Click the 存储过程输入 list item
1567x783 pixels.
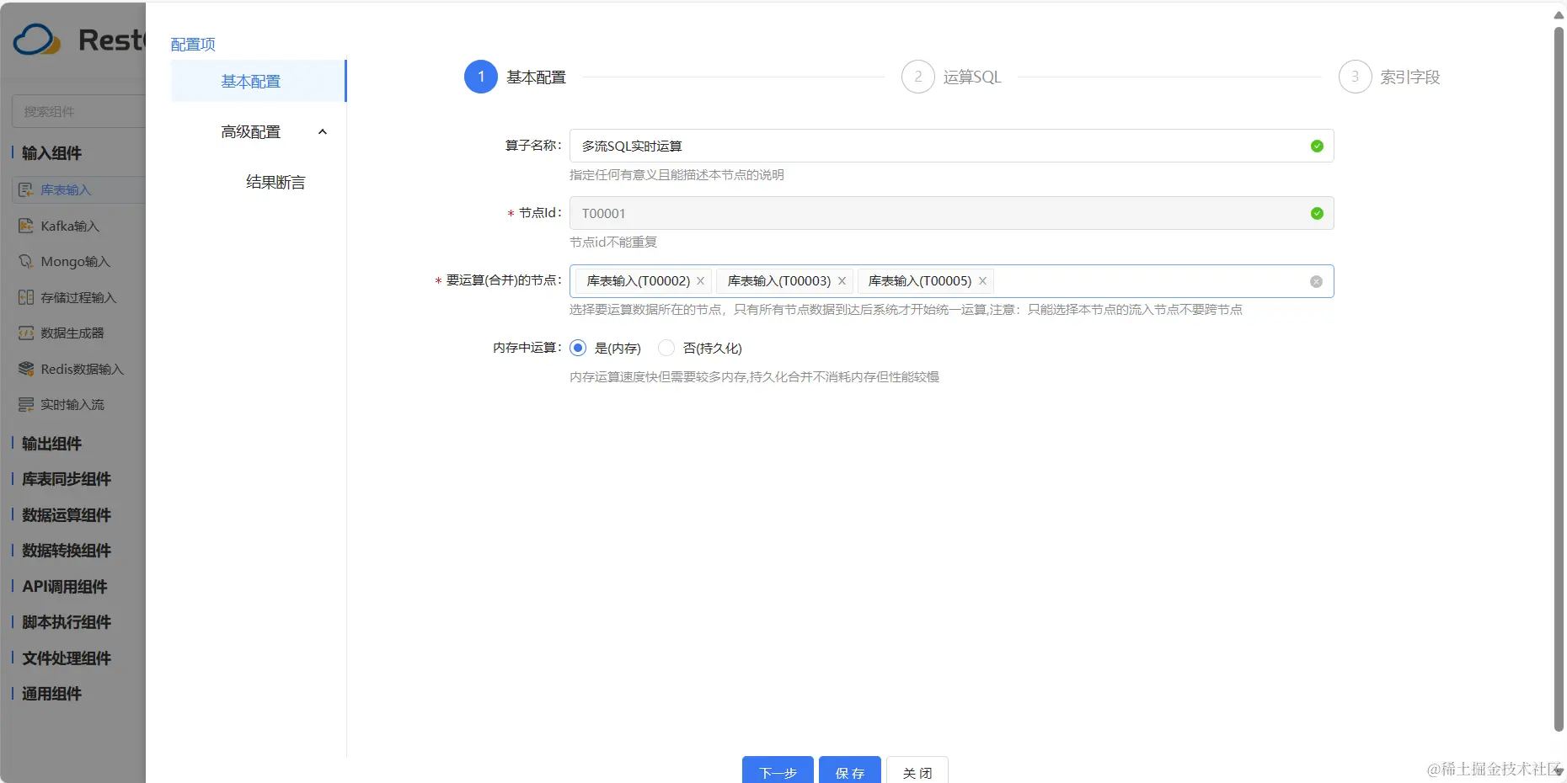point(79,297)
